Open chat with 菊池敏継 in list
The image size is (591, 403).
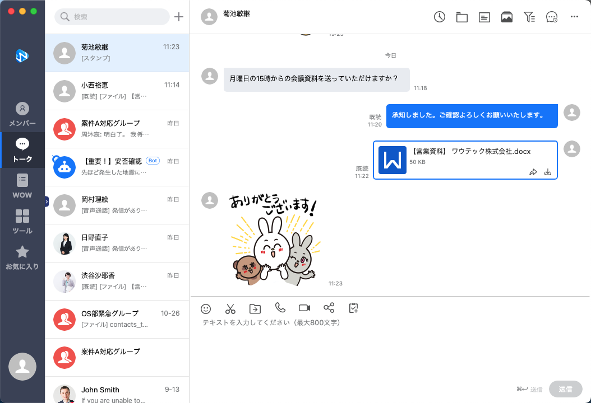[117, 53]
